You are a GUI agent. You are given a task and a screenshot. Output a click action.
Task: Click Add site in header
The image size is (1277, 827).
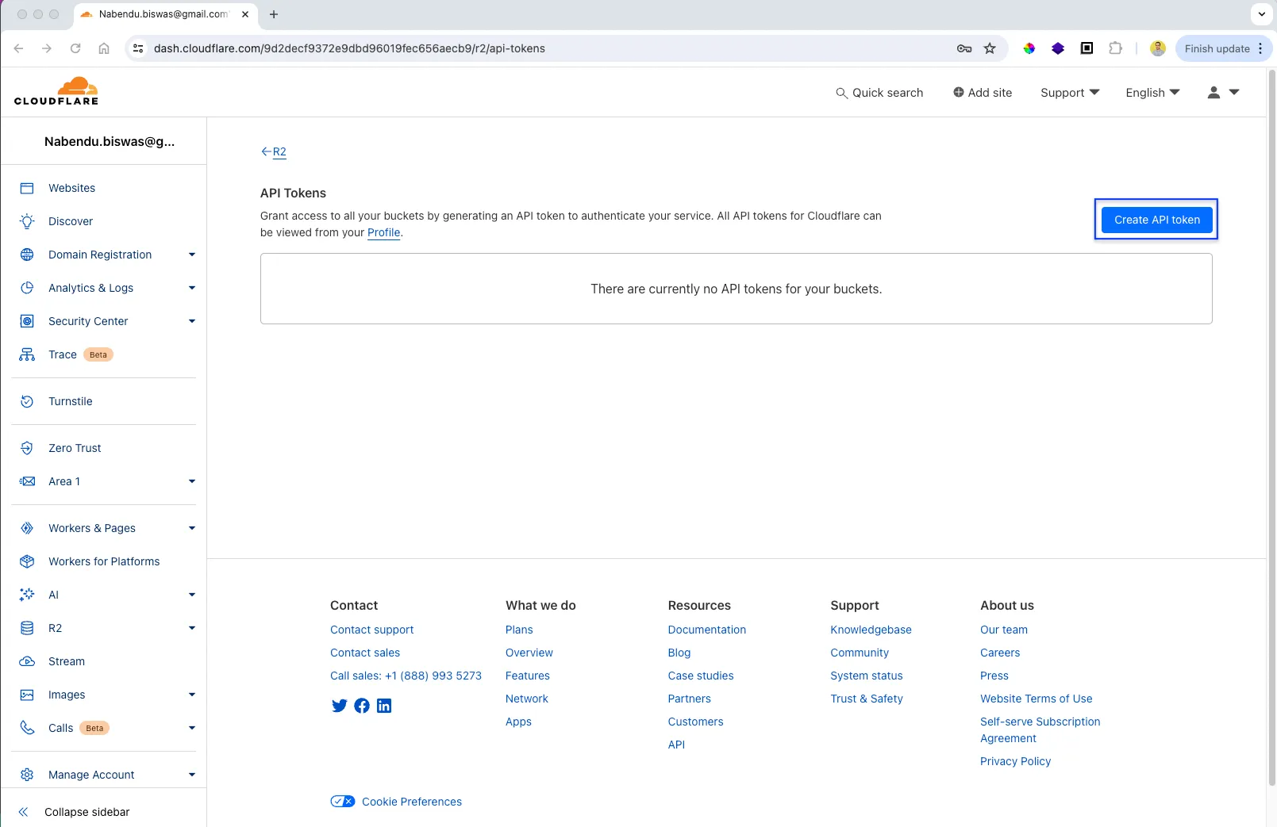pos(983,93)
